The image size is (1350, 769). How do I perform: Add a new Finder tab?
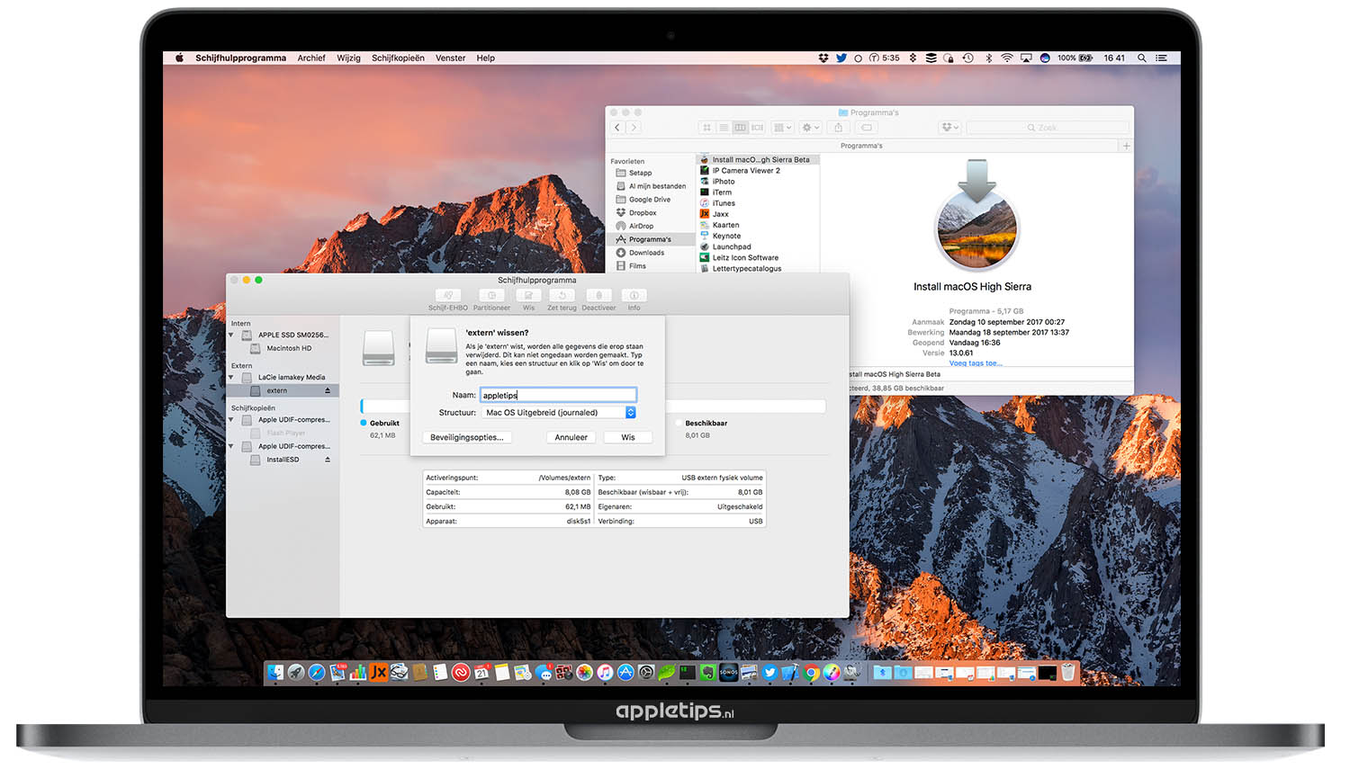[x=1126, y=146]
